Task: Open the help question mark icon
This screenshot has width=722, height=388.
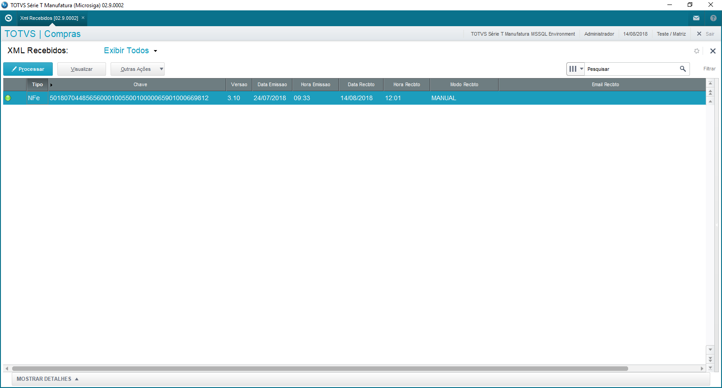Action: [x=713, y=18]
